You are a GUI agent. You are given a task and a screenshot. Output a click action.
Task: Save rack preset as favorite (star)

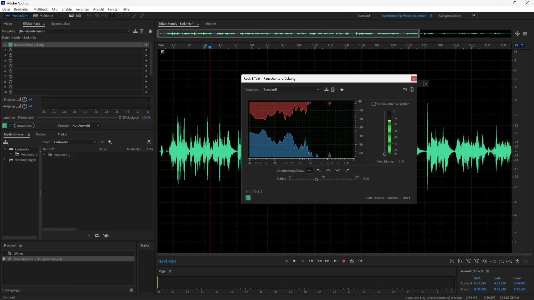click(150, 31)
